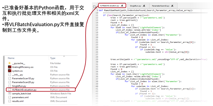Switch to the ParameterScan1D.py tab
This screenshot has width=213, height=106.
(161, 6)
